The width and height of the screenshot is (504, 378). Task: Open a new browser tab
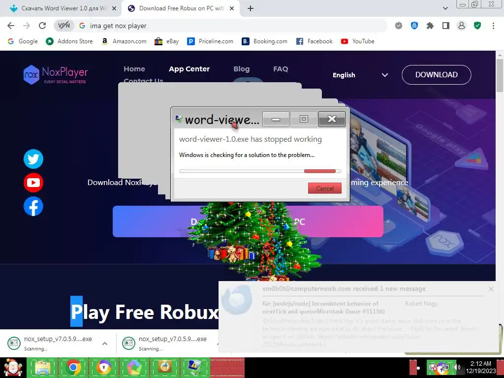(x=251, y=9)
